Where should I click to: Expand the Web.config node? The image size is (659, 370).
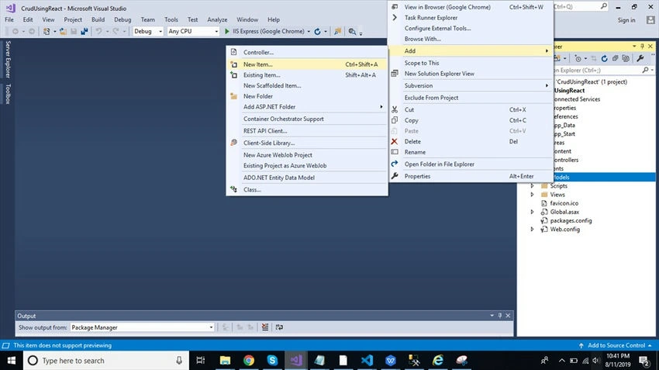click(532, 229)
